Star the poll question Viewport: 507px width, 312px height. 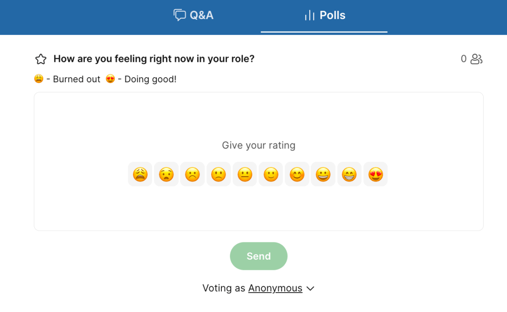[41, 59]
